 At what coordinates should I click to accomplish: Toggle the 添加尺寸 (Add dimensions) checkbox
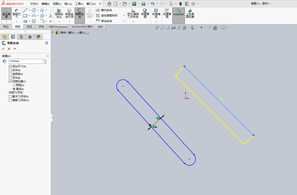(10, 66)
